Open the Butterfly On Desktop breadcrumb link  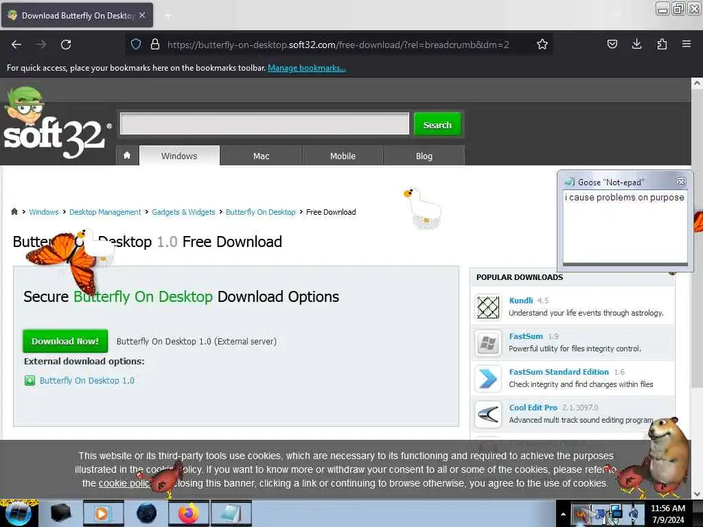[260, 212]
